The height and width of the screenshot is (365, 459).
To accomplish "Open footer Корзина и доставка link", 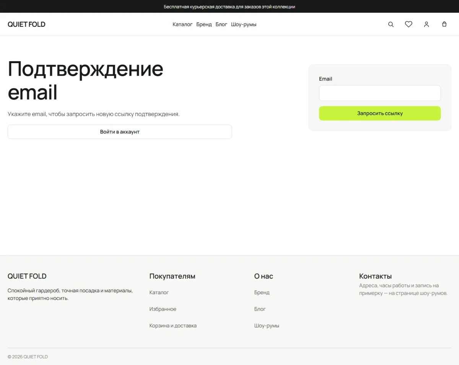I will coord(173,326).
